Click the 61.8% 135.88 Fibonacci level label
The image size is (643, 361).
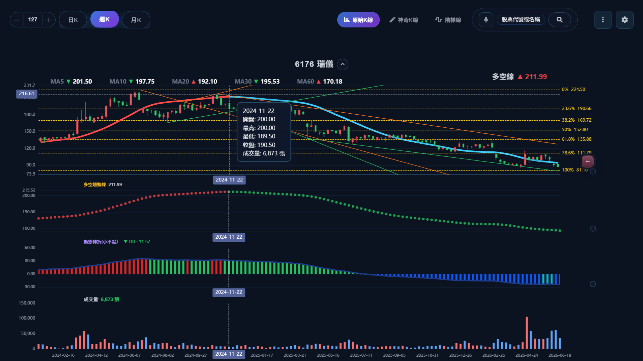coord(576,139)
